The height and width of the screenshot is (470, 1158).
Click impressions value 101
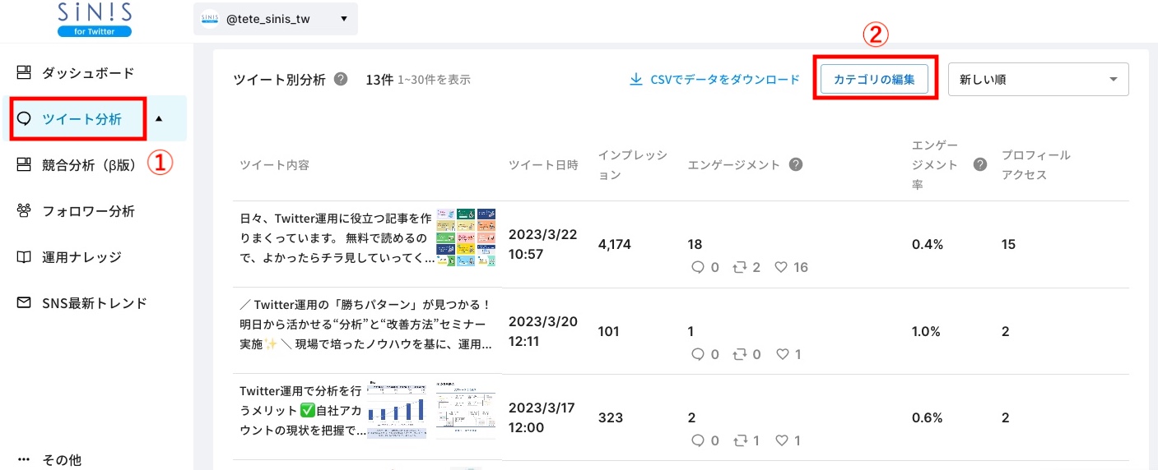pyautogui.click(x=608, y=332)
